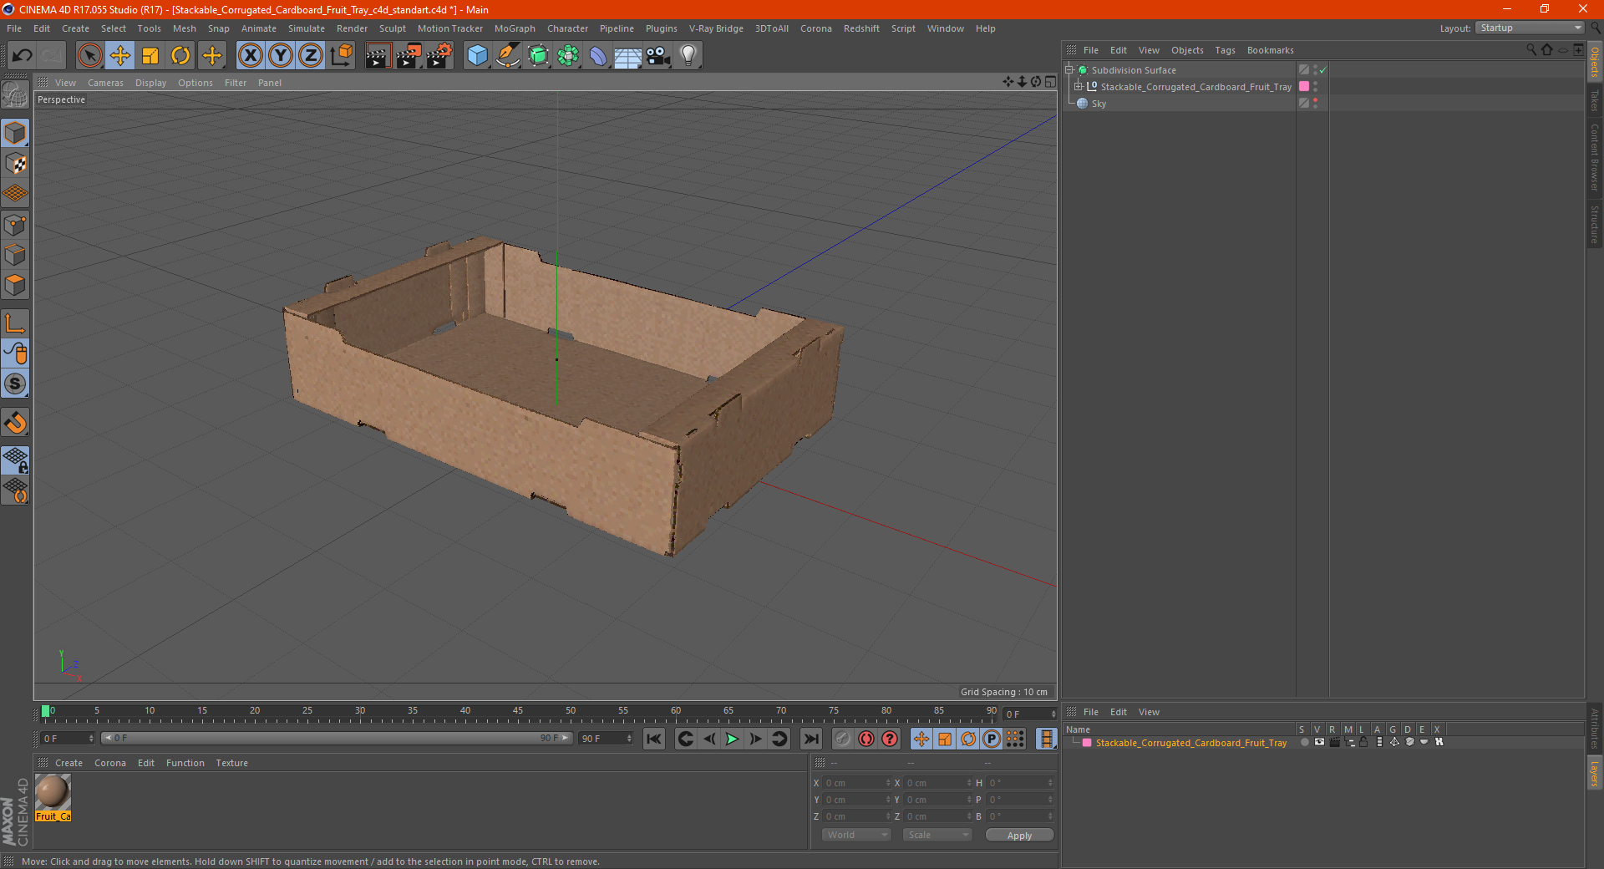Select the Sky object
This screenshot has height=869, width=1604.
pyautogui.click(x=1099, y=104)
